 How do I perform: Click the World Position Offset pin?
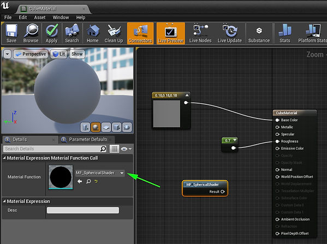click(x=277, y=177)
